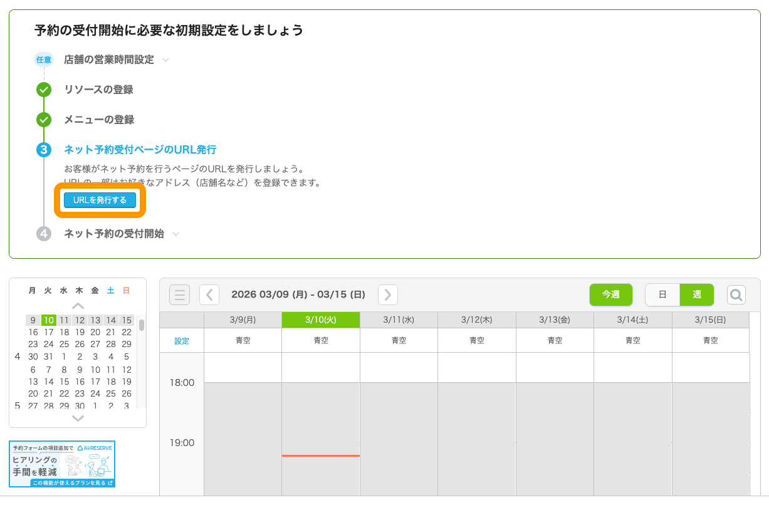Click the 任意 badge icon
Screen dimensions: 769x505
[x=43, y=60]
